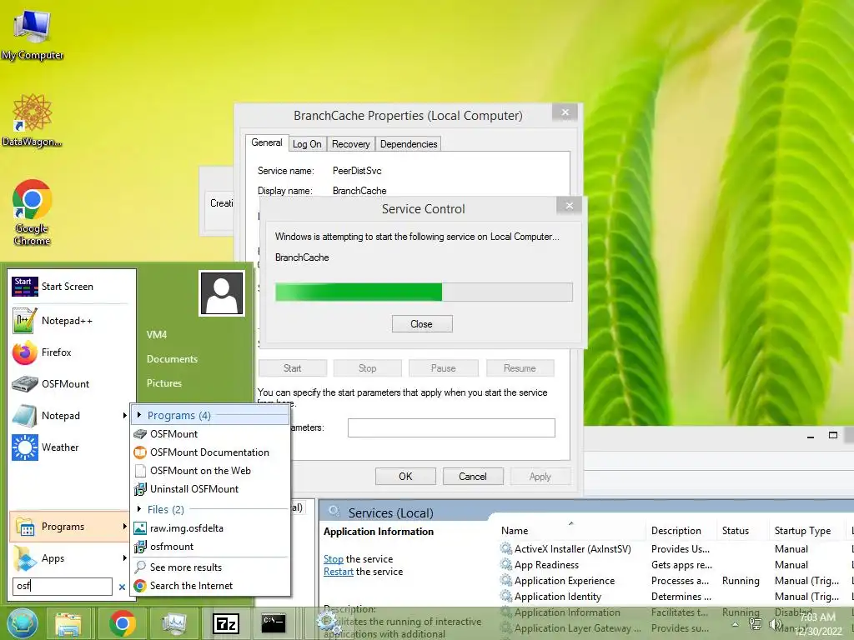Open My Computer desktop icon

(x=33, y=33)
